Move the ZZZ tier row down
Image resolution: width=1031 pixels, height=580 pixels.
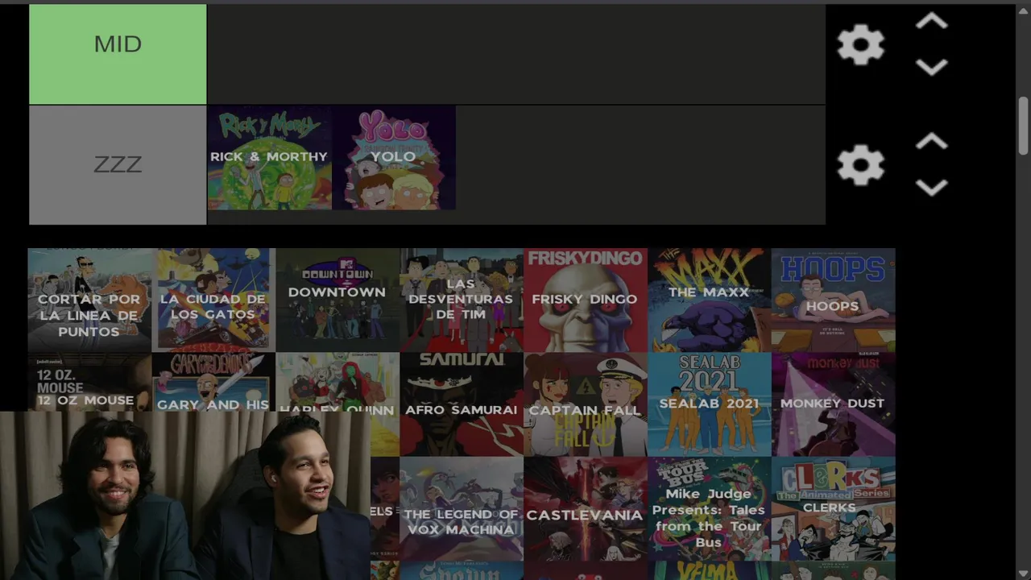point(931,188)
